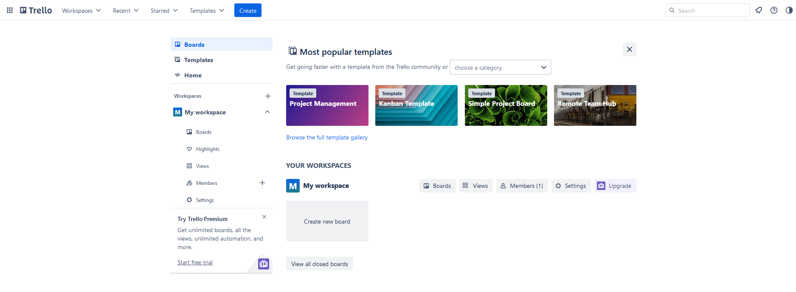Click the Create button
Screen dimensions: 796x292
coord(248,10)
